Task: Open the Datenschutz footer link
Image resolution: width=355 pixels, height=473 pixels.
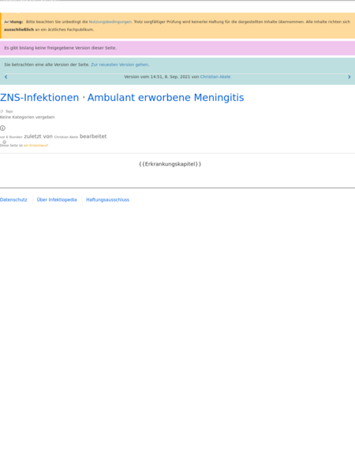Action: 13,199
